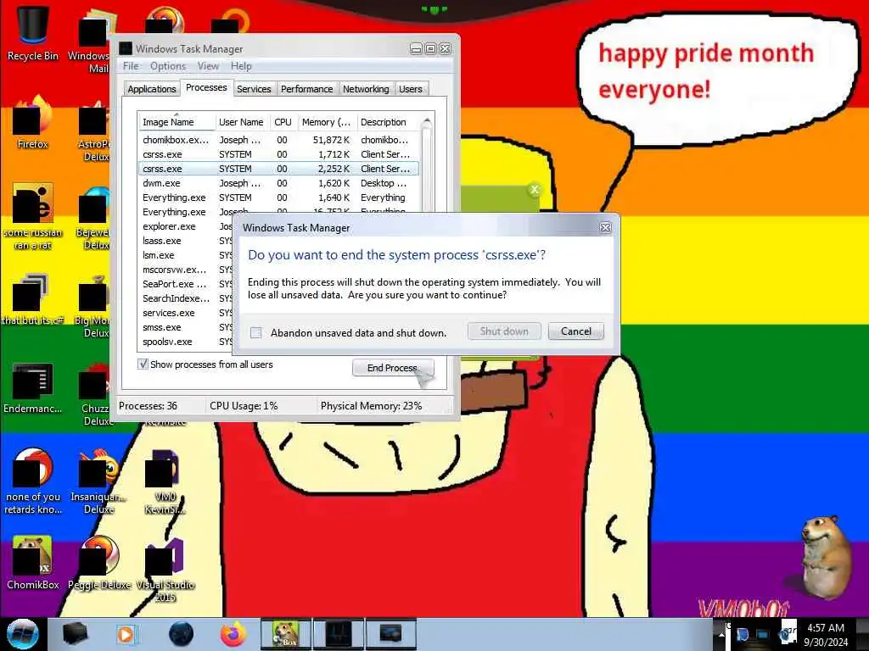Sort processes by Image Name column

(x=177, y=122)
